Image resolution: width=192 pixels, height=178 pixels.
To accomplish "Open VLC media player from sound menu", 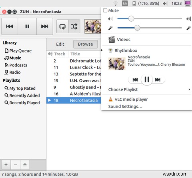I will point(146,99).
